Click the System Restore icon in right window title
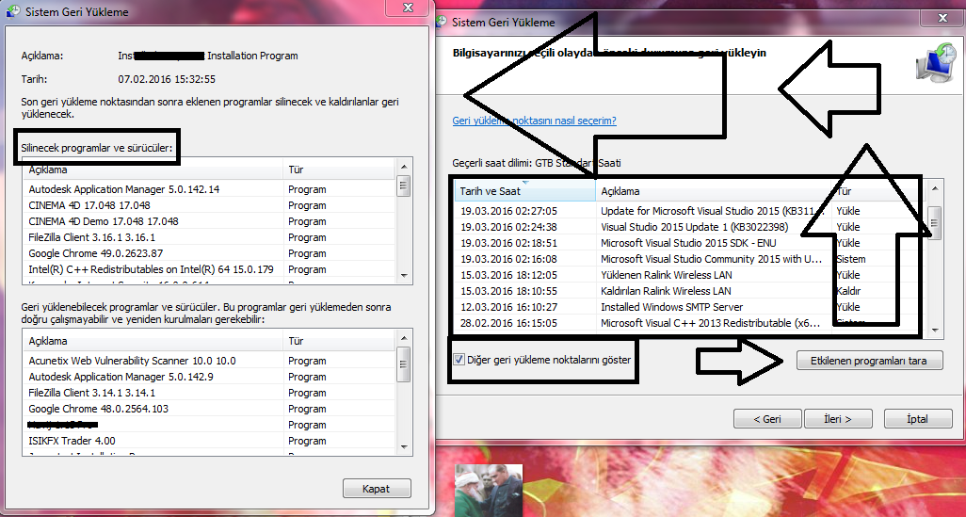 coord(442,22)
